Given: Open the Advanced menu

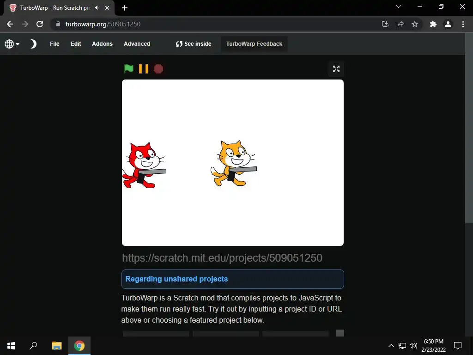Looking at the screenshot, I should pos(137,44).
